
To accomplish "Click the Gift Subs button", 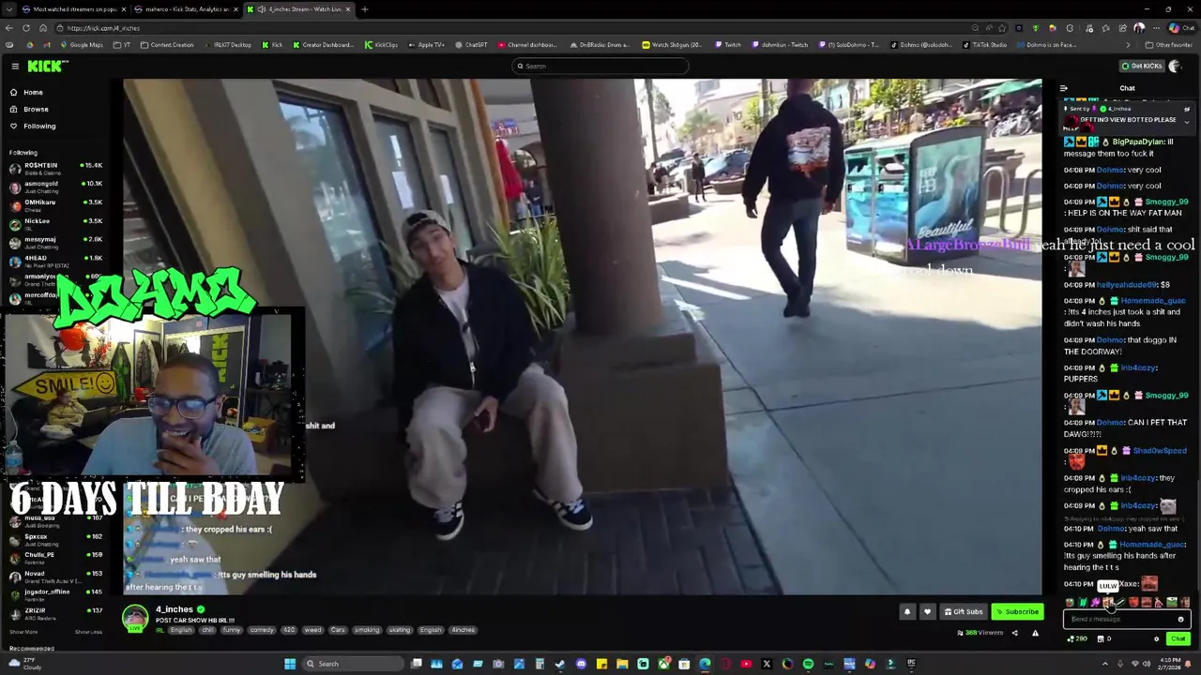I will [x=963, y=611].
